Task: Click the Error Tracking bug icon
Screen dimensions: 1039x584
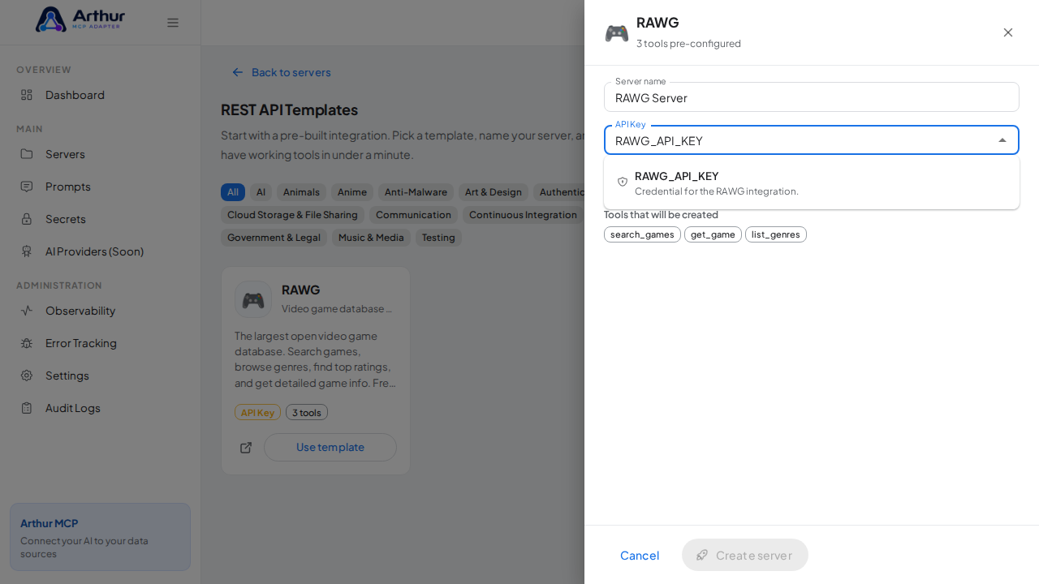Action: click(27, 343)
